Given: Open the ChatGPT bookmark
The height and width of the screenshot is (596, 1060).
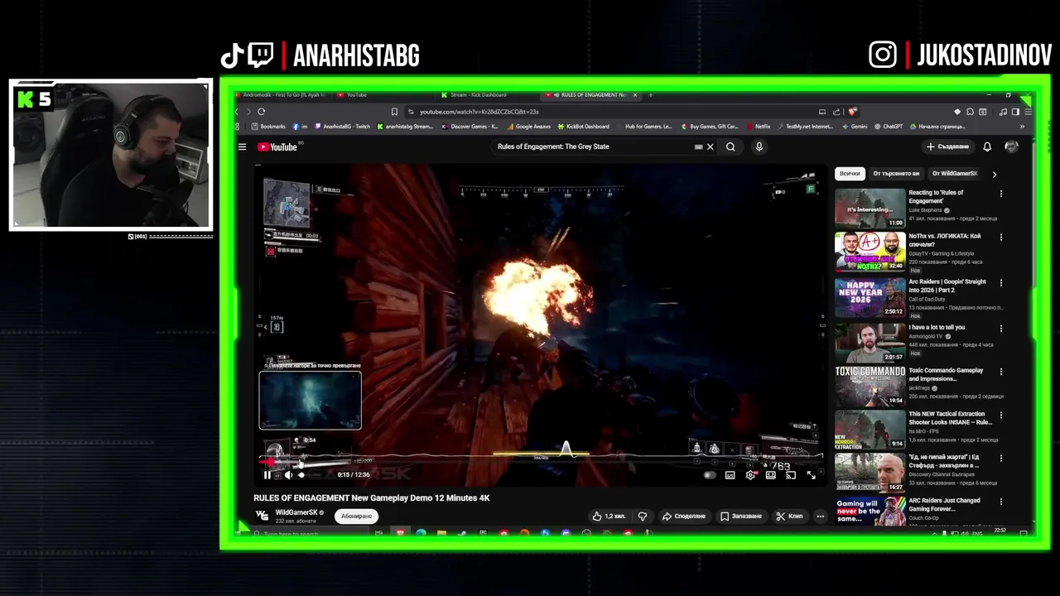Looking at the screenshot, I should click(x=888, y=127).
